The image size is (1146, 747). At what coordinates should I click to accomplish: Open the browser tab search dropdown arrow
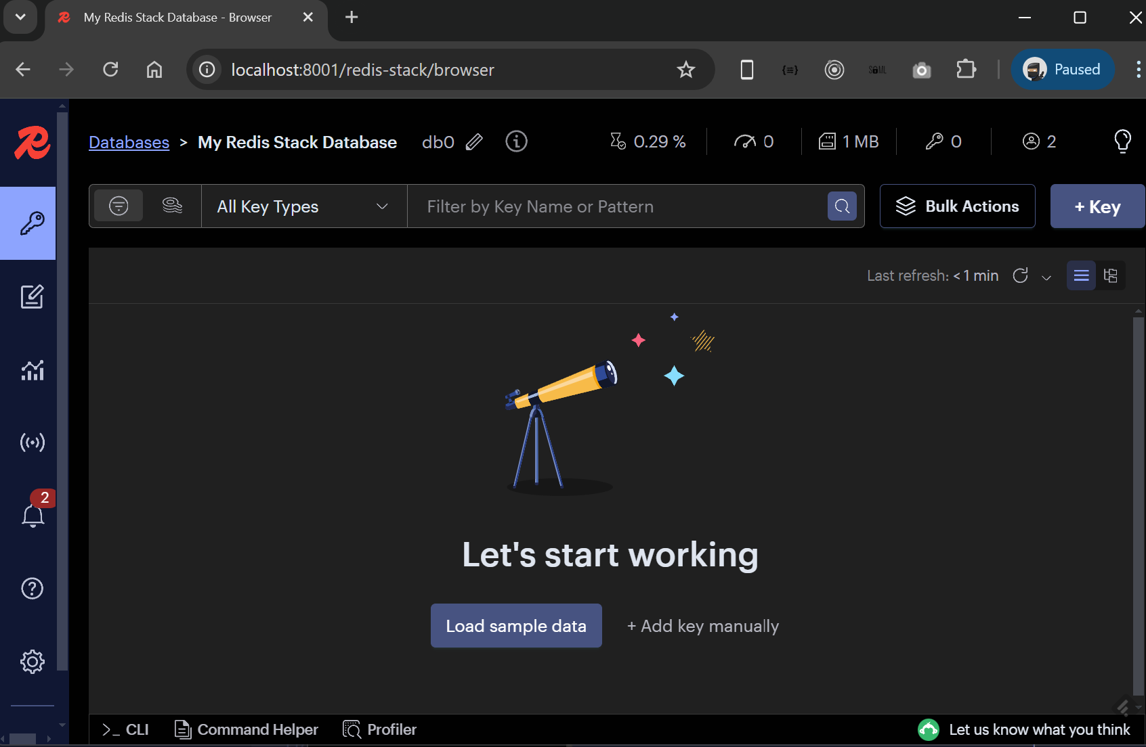click(x=20, y=17)
